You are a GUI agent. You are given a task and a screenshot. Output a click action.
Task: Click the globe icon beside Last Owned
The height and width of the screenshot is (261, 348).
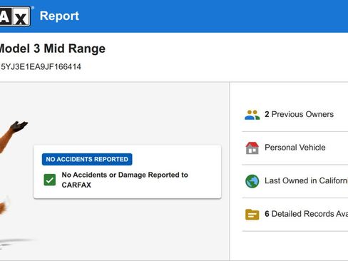[x=252, y=181]
